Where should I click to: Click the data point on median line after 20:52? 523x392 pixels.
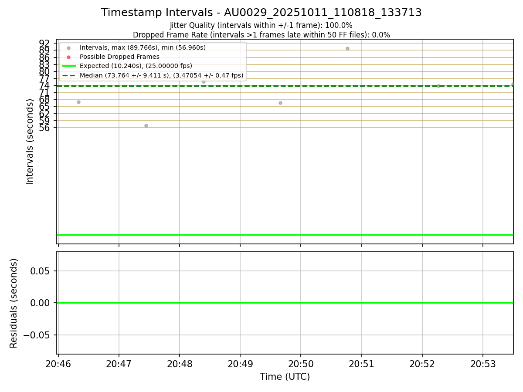click(x=438, y=86)
